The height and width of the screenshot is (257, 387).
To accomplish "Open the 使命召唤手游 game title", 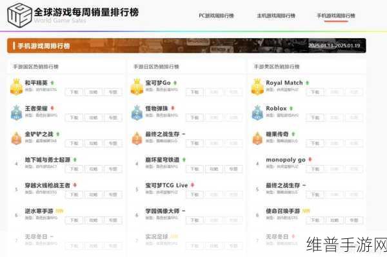I will pyautogui.click(x=283, y=211).
